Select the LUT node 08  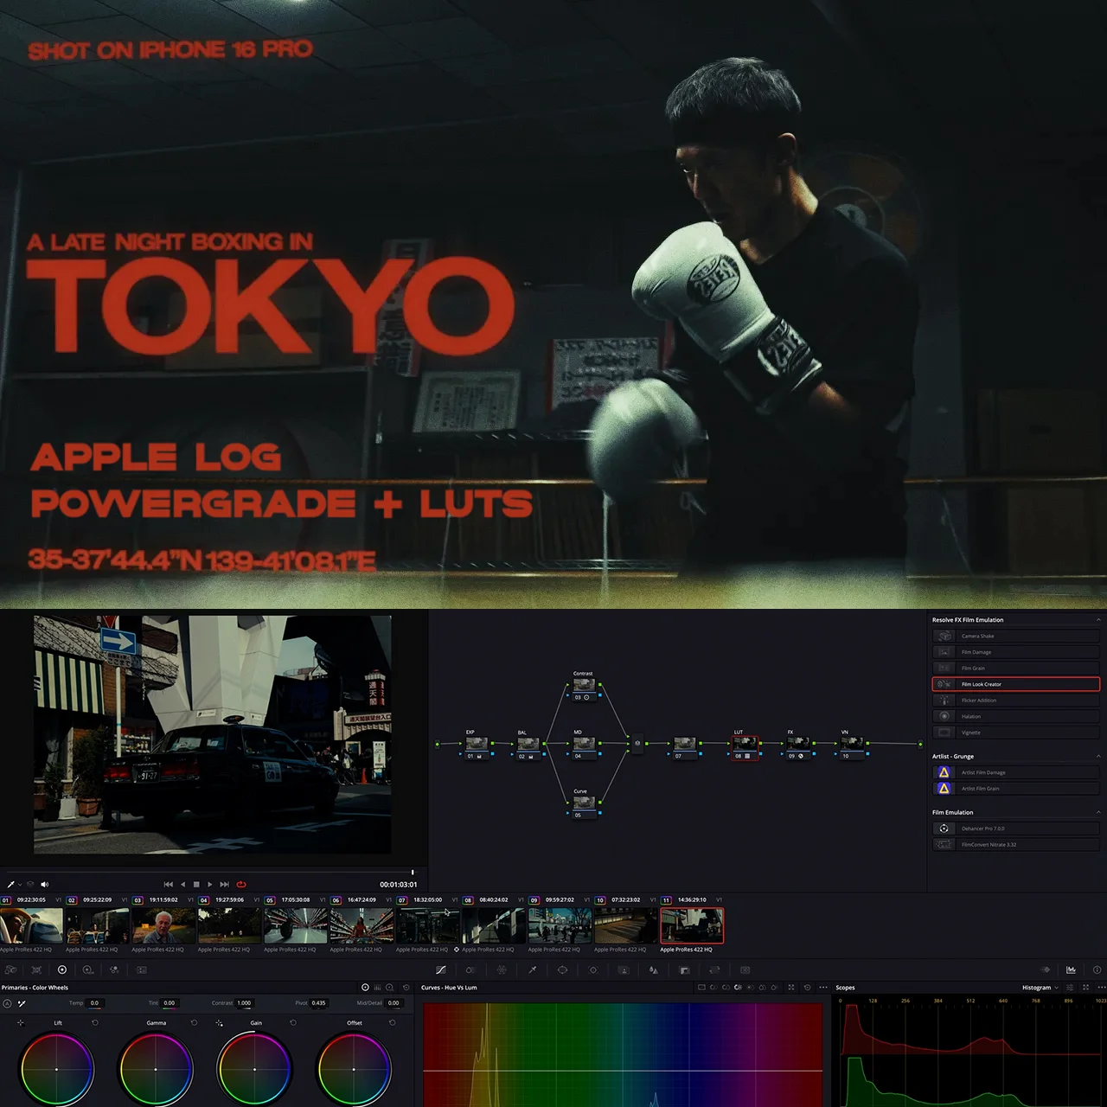(x=745, y=744)
